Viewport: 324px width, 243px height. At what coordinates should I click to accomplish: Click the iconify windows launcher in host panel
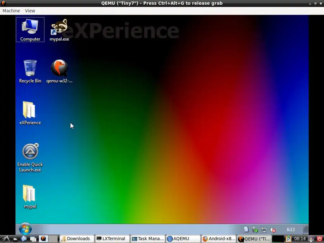[33, 239]
